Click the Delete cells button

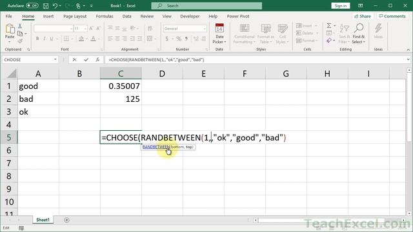[x=307, y=33]
